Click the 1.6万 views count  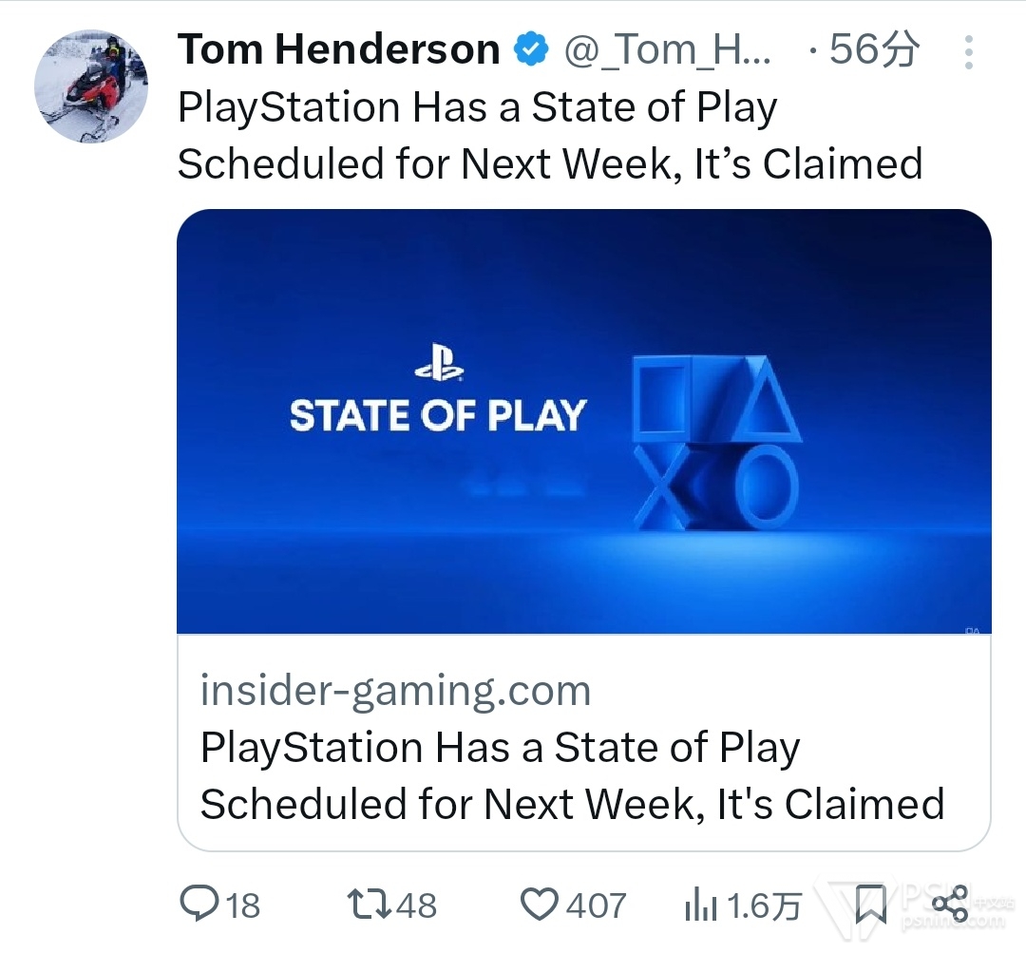(x=763, y=905)
